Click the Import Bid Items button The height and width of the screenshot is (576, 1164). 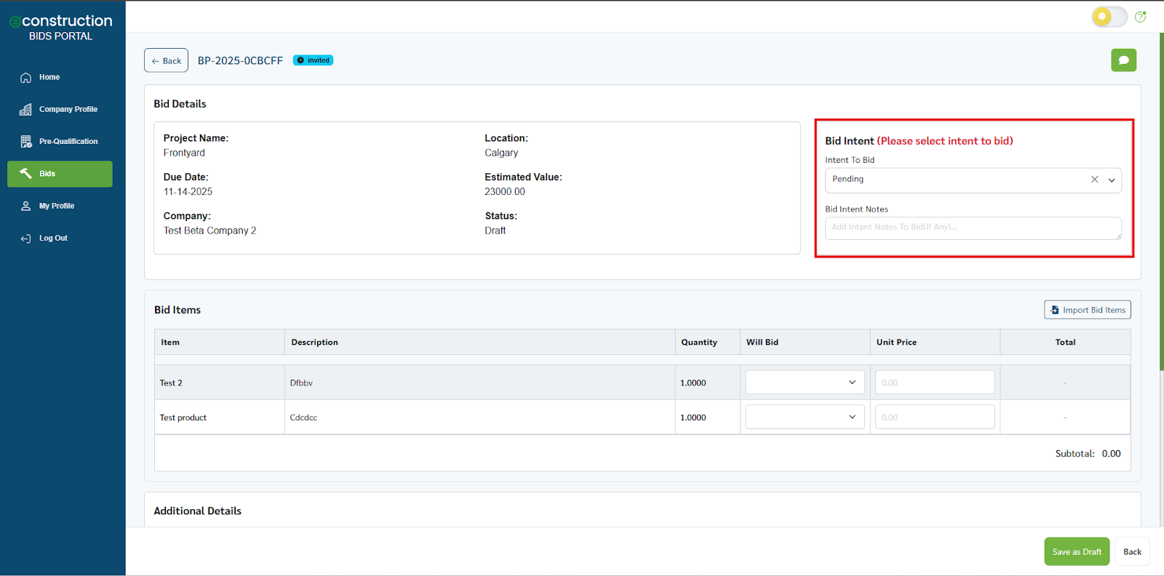point(1088,310)
